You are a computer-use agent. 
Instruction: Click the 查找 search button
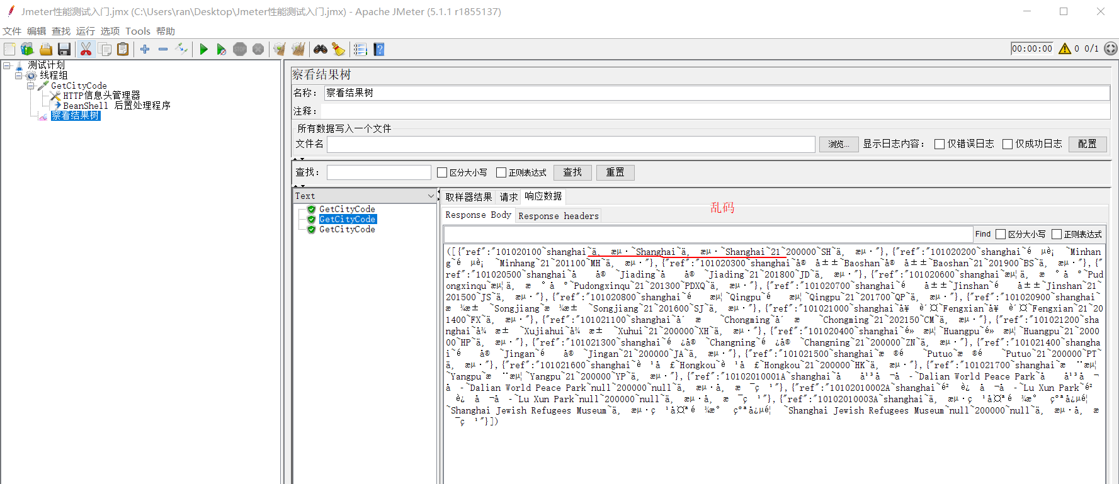tap(572, 172)
